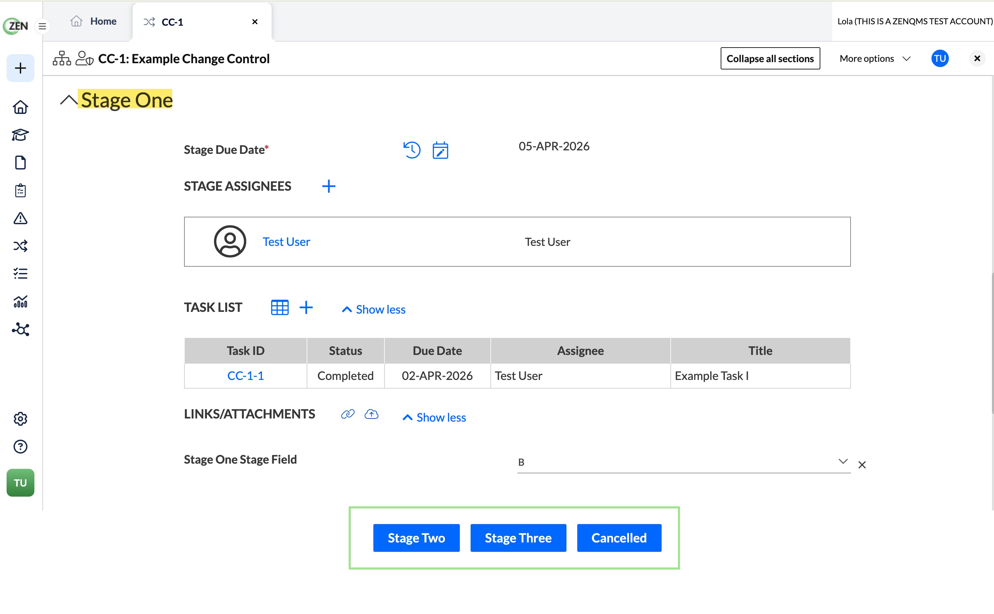View Stage Due Date history clock icon
Screen dimensions: 994x614
(412, 150)
